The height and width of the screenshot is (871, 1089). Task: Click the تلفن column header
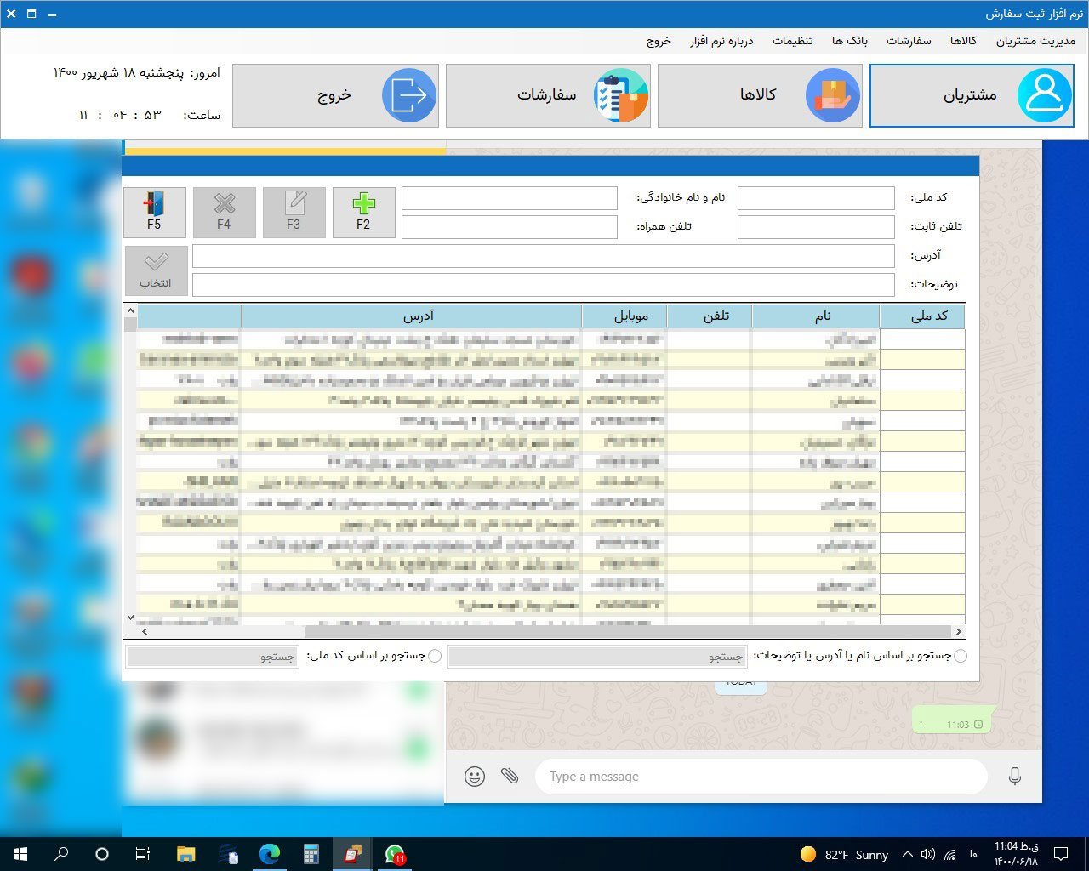pyautogui.click(x=710, y=316)
